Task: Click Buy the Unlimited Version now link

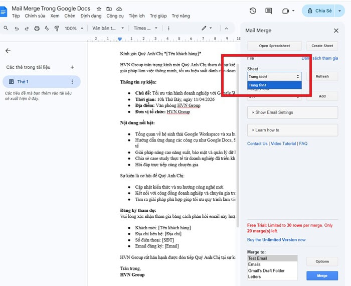Action: [276, 240]
